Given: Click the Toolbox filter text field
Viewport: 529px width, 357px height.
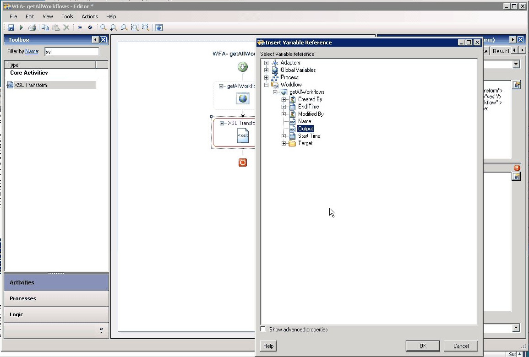Looking at the screenshot, I should 72,52.
